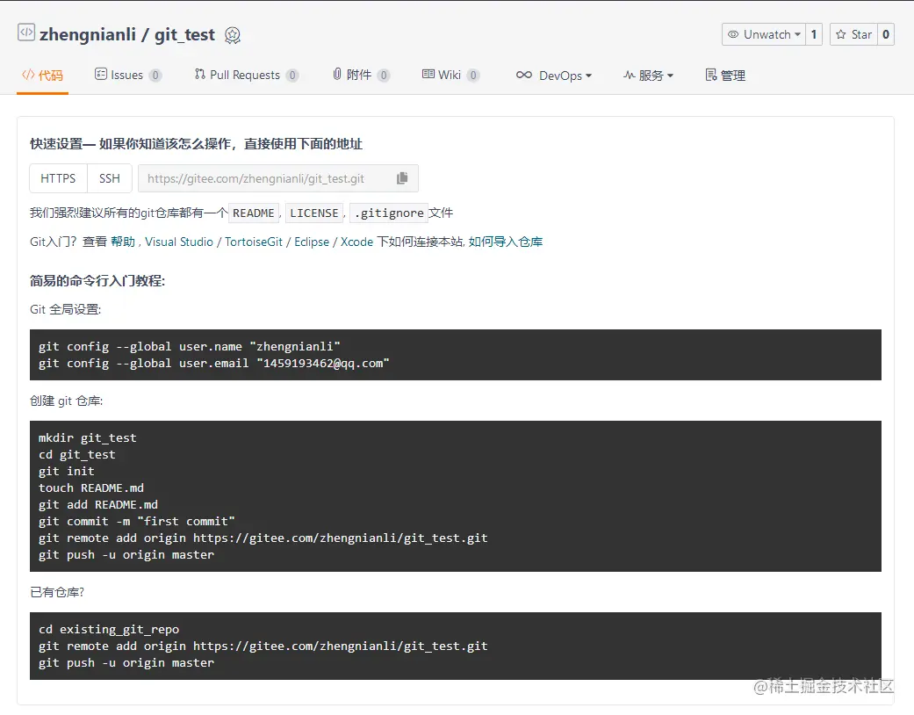Open the Wiki tab
914x715 pixels.
pyautogui.click(x=450, y=76)
